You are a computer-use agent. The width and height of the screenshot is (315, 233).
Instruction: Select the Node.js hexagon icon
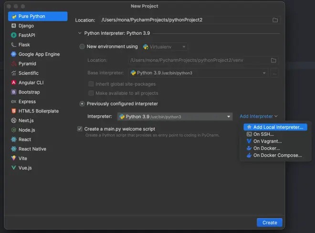14,130
